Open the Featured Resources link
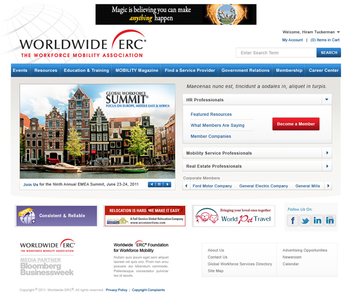This screenshot has height=300, width=352. click(211, 114)
